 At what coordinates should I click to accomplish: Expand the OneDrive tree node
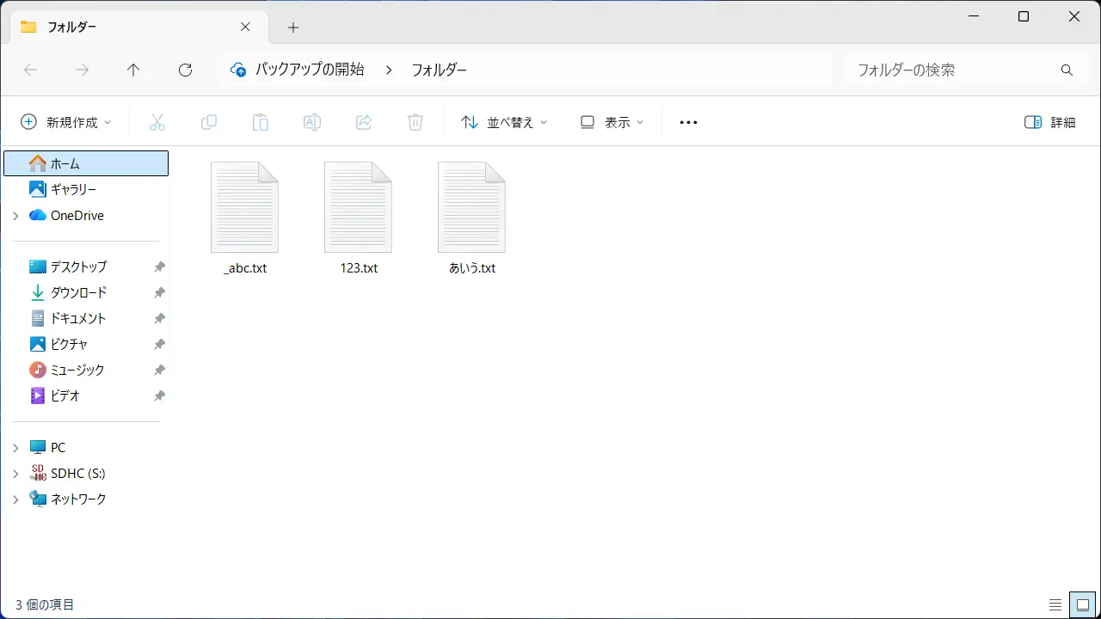pos(15,216)
